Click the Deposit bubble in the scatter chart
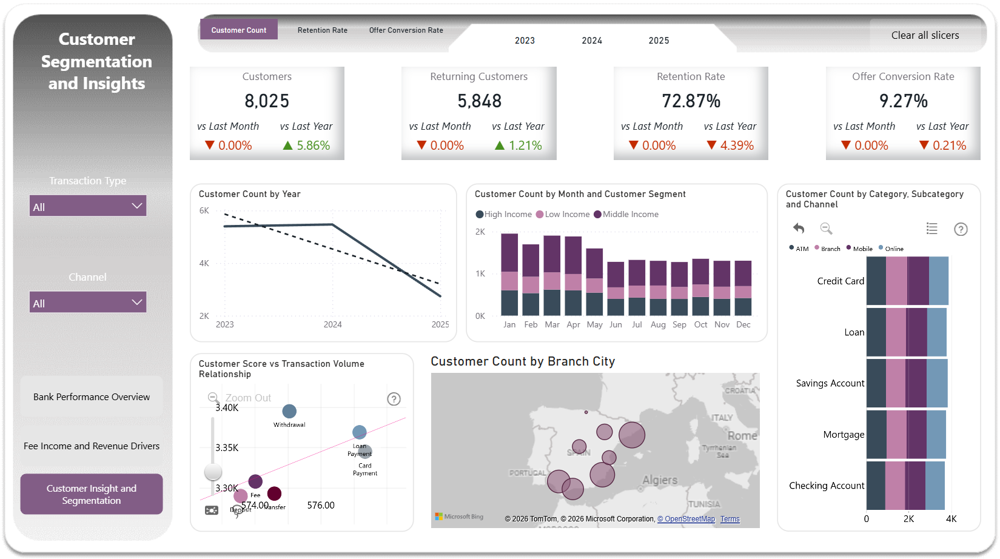This screenshot has height=559, width=1000. [241, 496]
